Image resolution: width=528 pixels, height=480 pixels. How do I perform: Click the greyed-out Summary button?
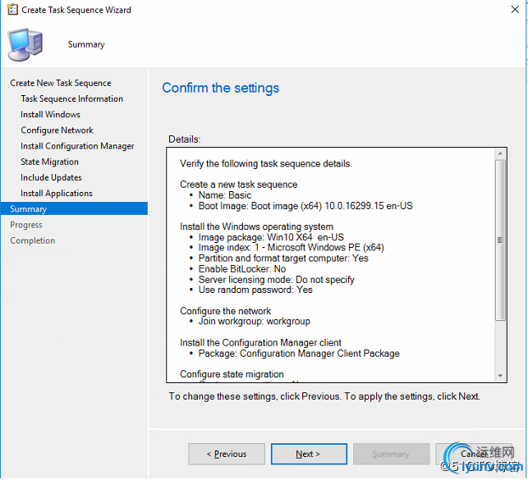(x=392, y=455)
